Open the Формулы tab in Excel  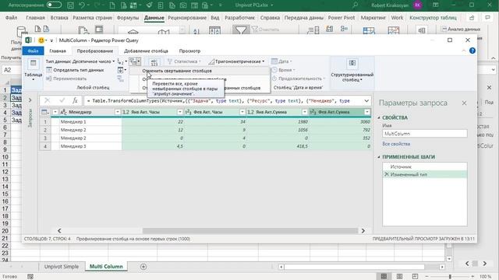click(128, 18)
